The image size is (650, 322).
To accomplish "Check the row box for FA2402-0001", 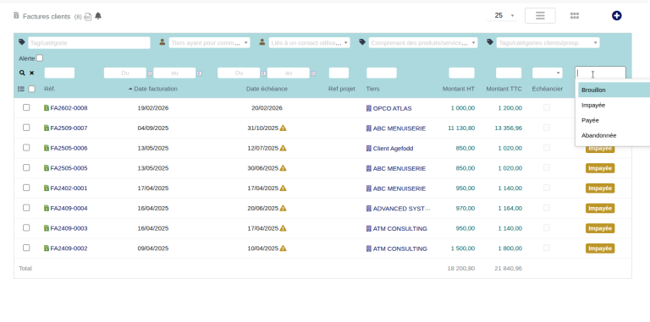I will coord(26,188).
